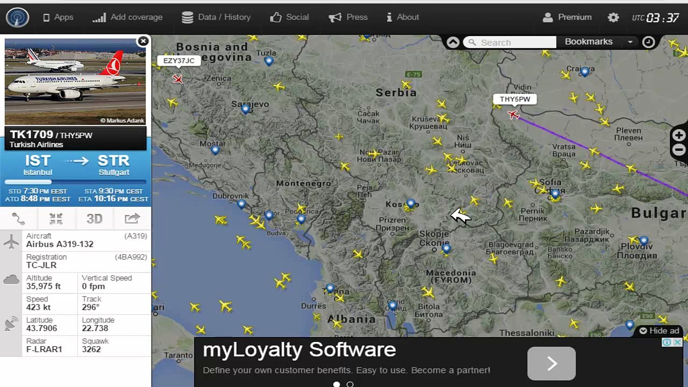Switch to the 3D view
This screenshot has height=387, width=688.
(x=95, y=219)
